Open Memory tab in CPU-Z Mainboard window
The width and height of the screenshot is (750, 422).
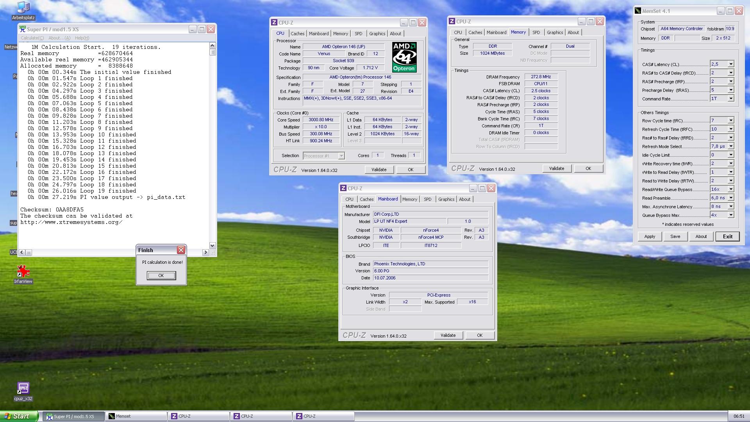(x=410, y=199)
